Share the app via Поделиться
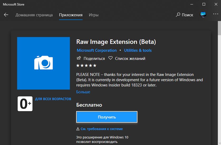This screenshot has width=221, height=145. (x=91, y=58)
